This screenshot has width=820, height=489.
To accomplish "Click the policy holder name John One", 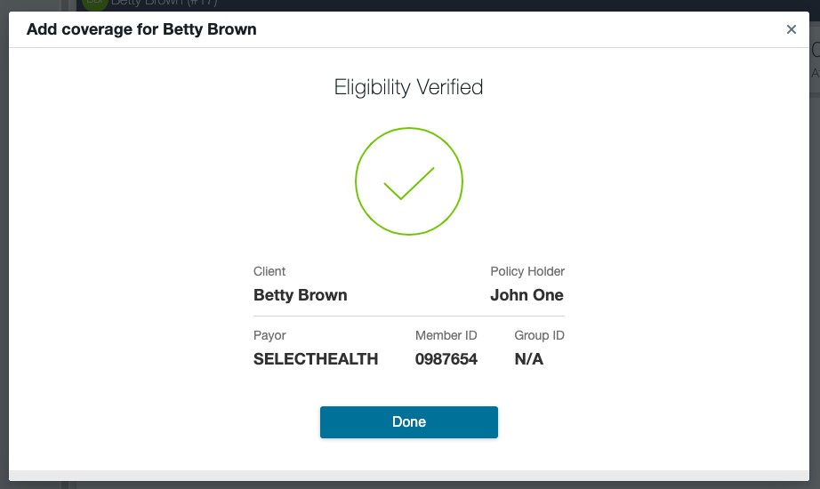I will tap(527, 295).
